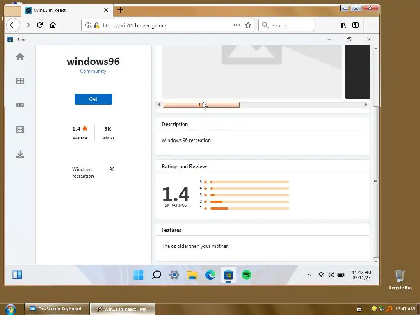
Task: Click the 2-star rating bar
Action: pyautogui.click(x=250, y=202)
